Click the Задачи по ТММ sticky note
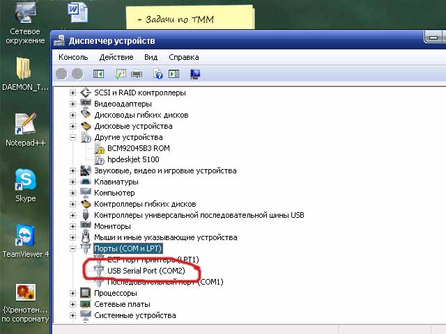 click(x=190, y=17)
